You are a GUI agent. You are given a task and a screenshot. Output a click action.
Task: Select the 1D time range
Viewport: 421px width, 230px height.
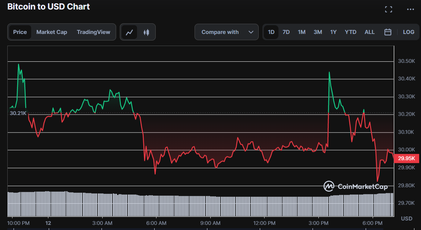[271, 32]
